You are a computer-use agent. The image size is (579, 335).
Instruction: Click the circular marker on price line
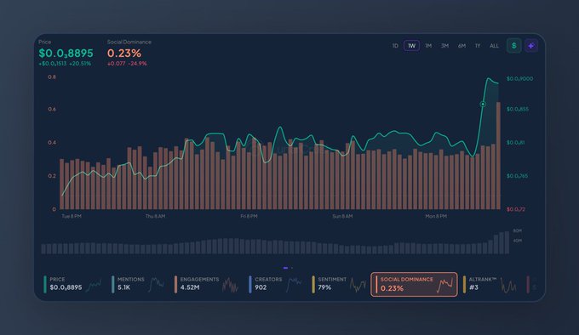[483, 105]
